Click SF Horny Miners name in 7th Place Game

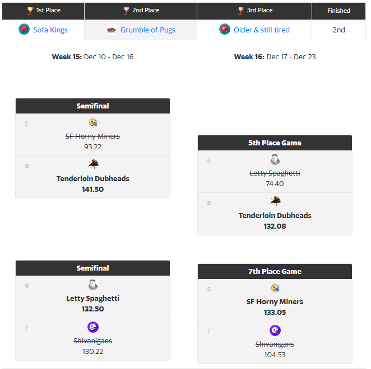275,302
